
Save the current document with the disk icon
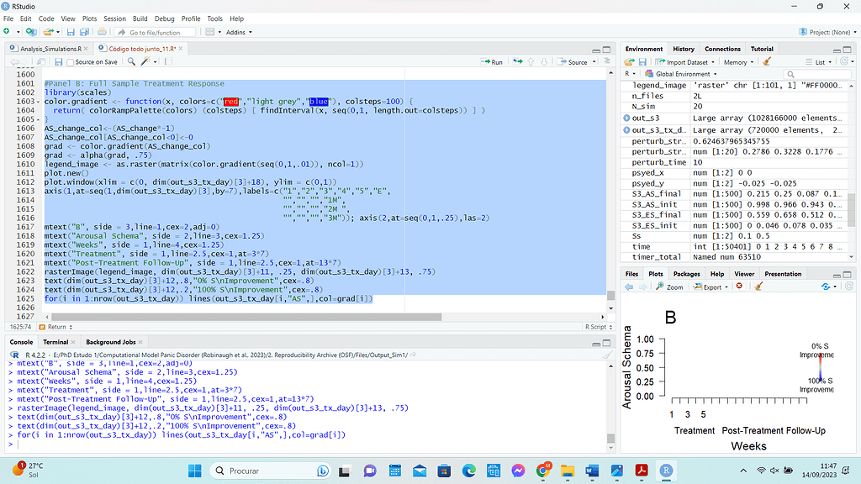click(71, 31)
